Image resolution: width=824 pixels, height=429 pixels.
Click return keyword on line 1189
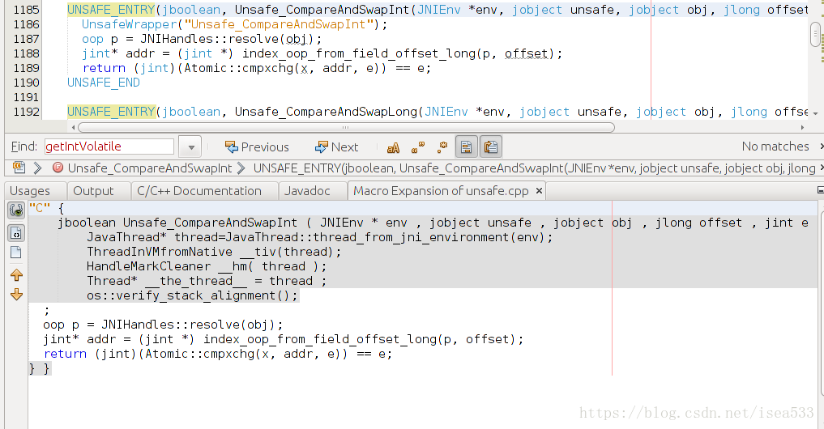click(x=104, y=68)
